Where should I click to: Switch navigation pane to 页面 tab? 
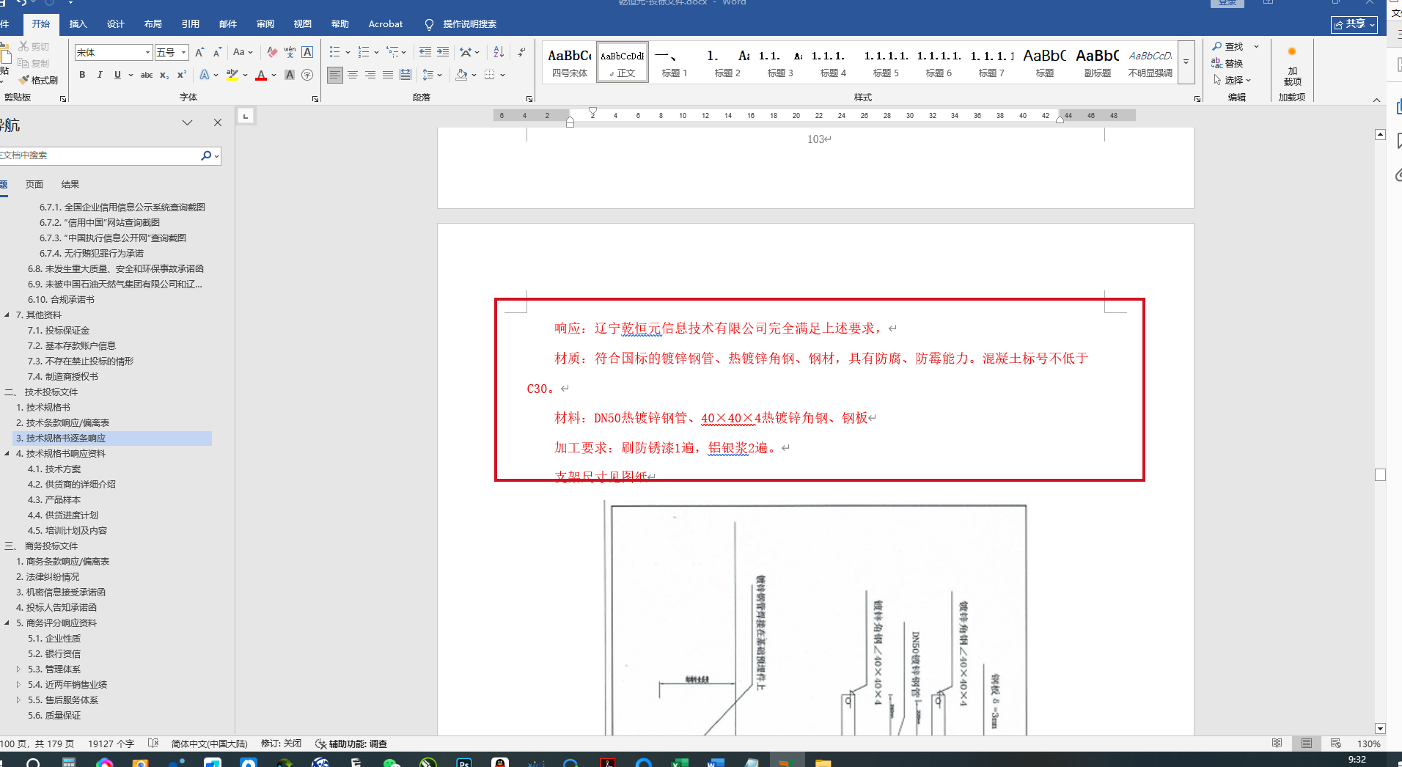[34, 185]
